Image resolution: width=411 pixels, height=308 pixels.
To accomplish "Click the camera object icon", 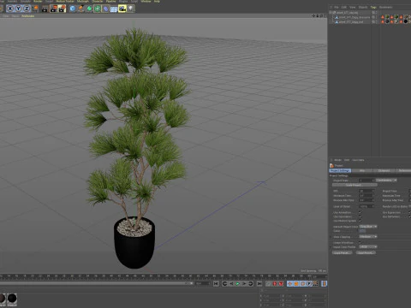I will pos(122,9).
